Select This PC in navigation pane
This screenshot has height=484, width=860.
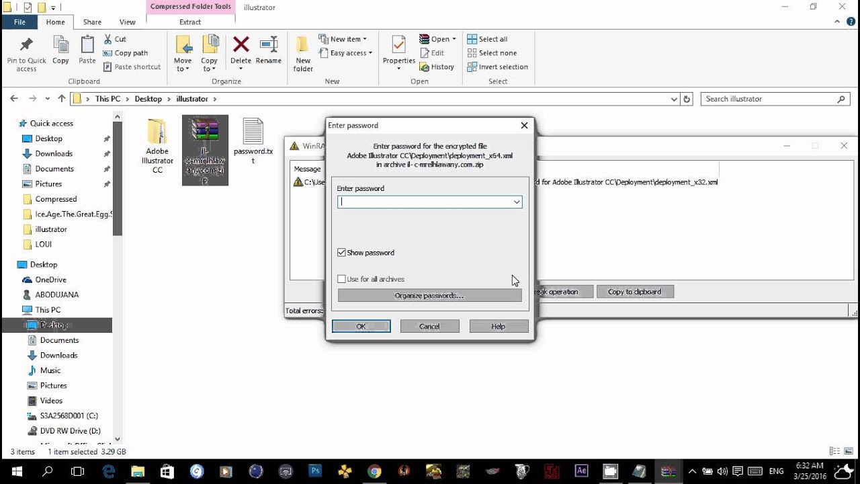point(48,310)
